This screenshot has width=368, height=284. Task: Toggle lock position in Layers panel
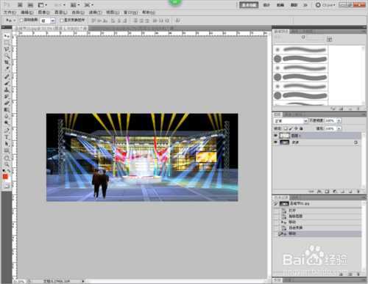(296, 128)
